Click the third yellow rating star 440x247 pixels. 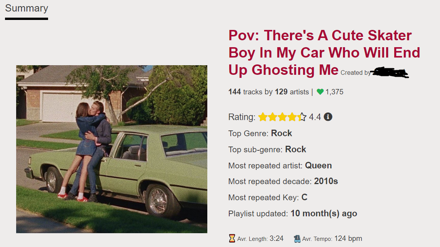click(x=283, y=117)
